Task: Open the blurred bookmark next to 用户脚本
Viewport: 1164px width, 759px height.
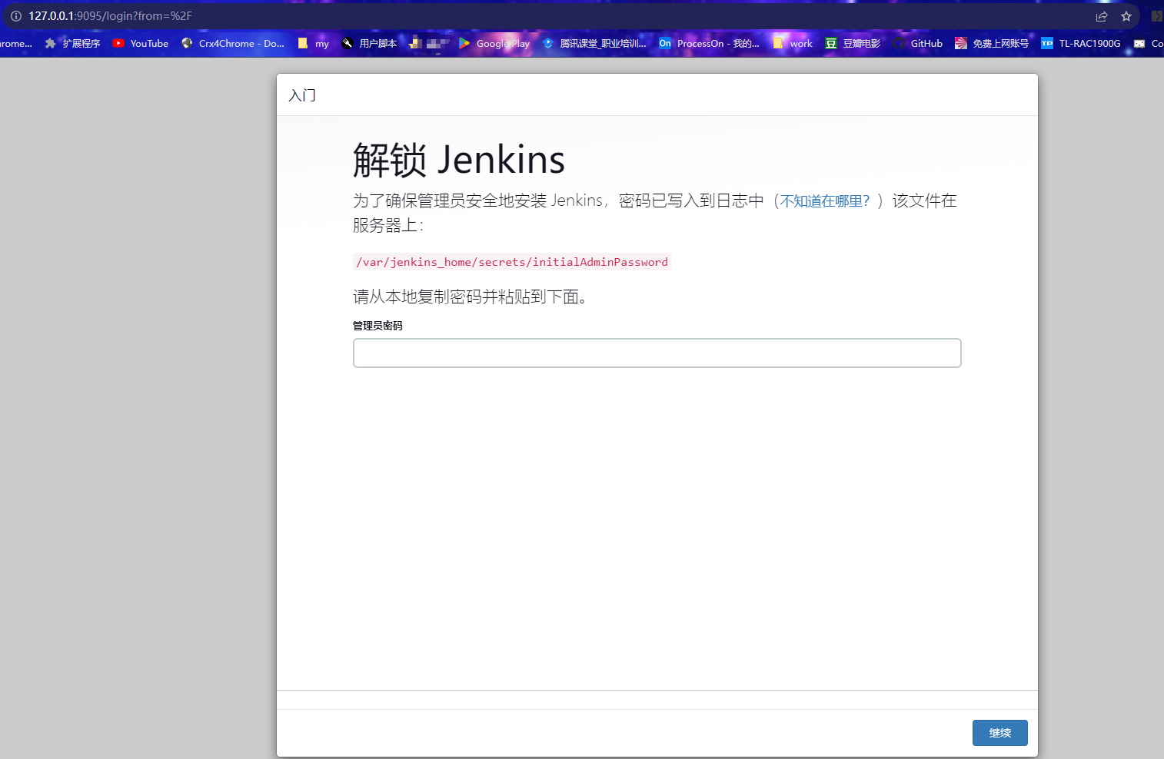Action: click(429, 44)
